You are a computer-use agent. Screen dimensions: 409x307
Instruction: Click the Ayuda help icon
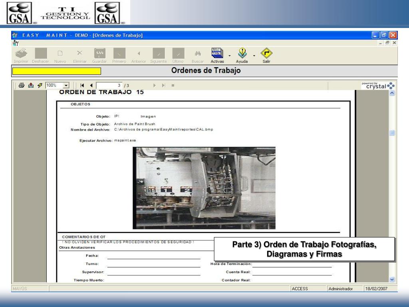[x=242, y=53]
